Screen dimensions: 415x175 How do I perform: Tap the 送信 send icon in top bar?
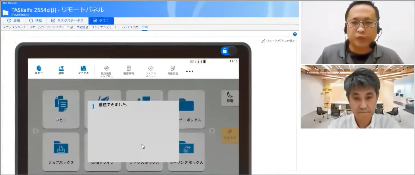[61, 70]
